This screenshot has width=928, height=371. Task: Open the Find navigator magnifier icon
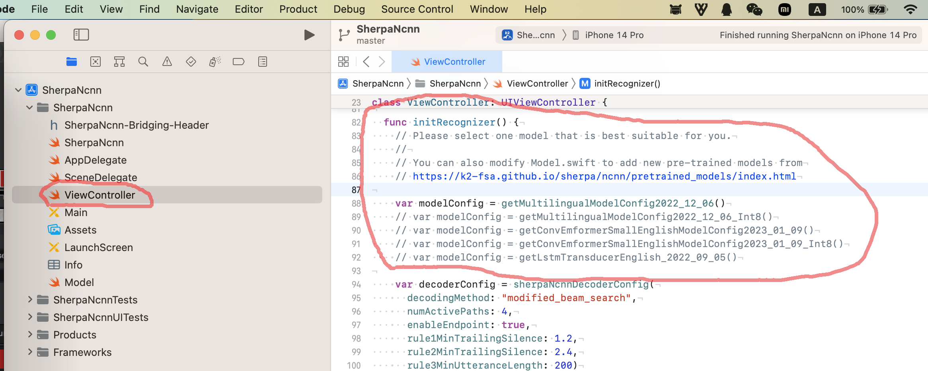(143, 62)
